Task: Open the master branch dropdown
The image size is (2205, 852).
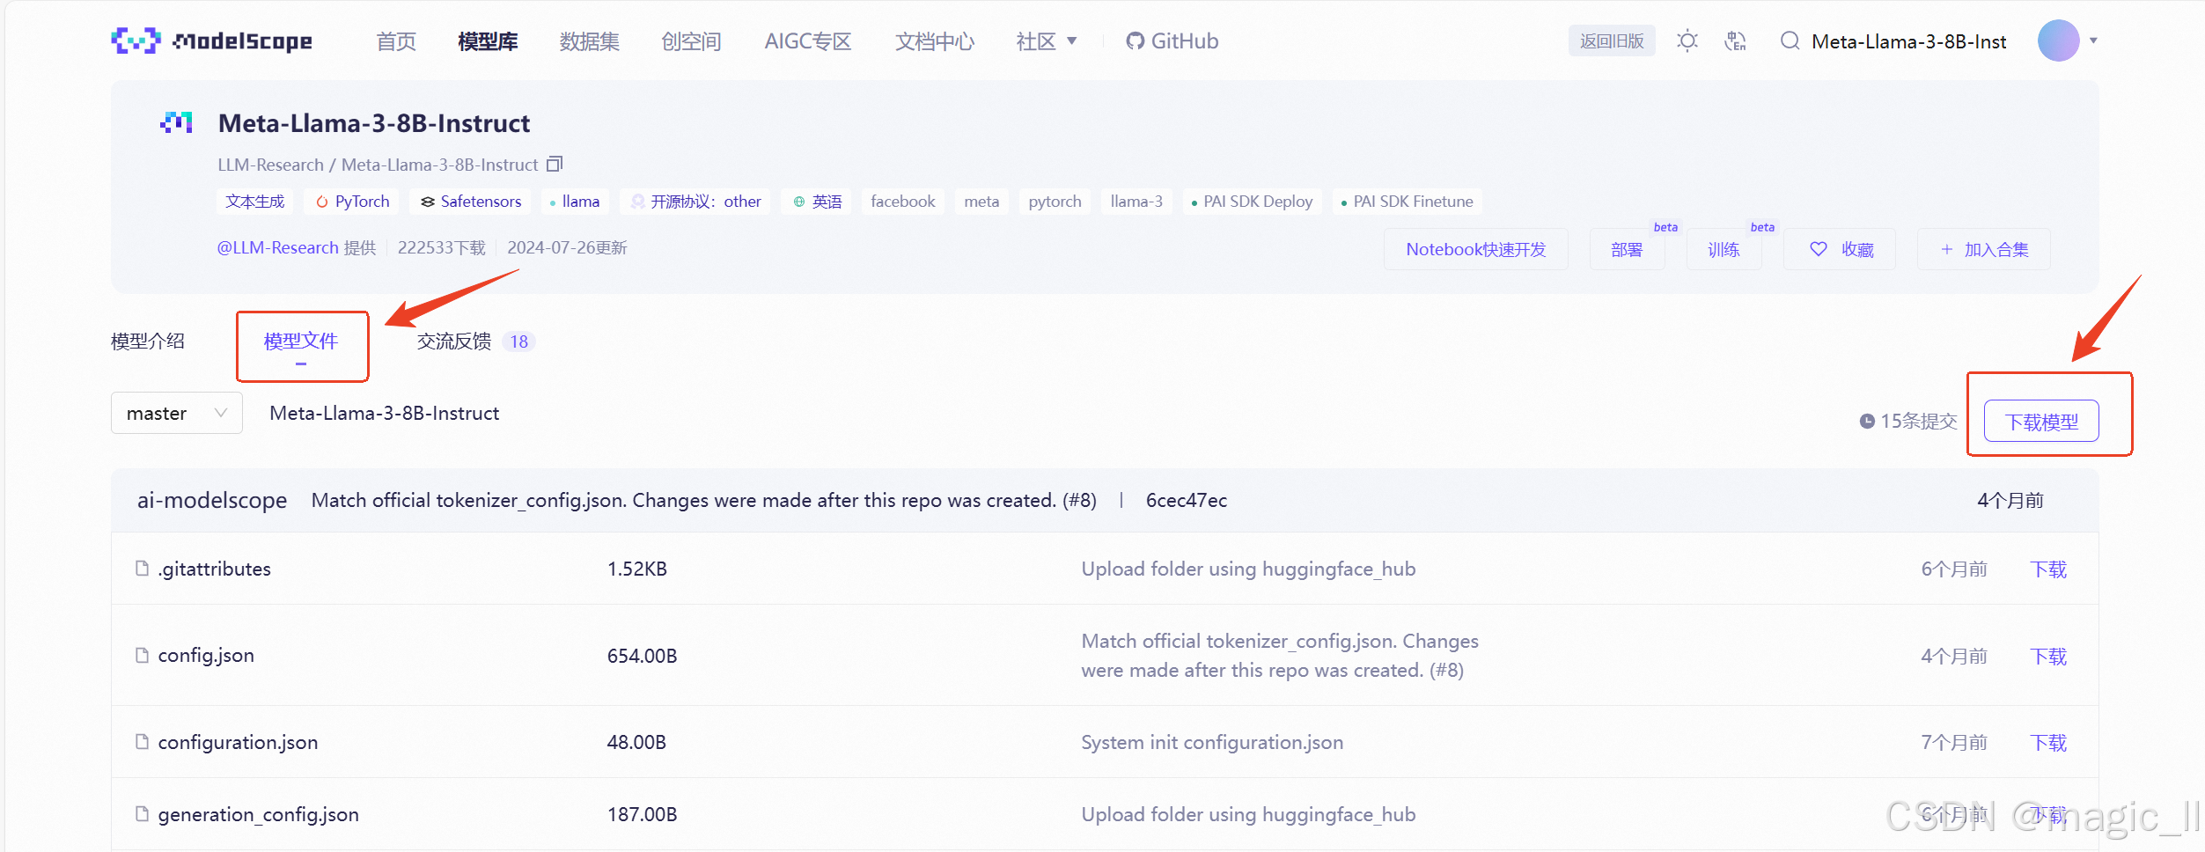Action: pyautogui.click(x=176, y=413)
